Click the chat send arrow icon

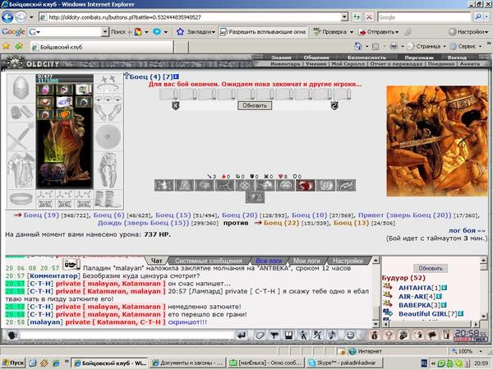tap(242, 335)
